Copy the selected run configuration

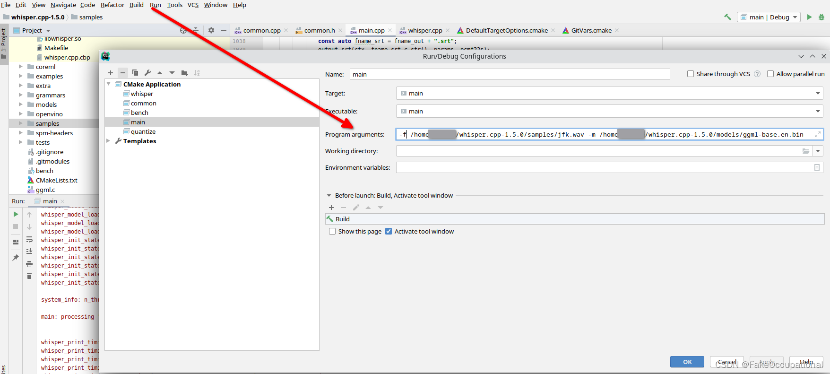coord(135,73)
